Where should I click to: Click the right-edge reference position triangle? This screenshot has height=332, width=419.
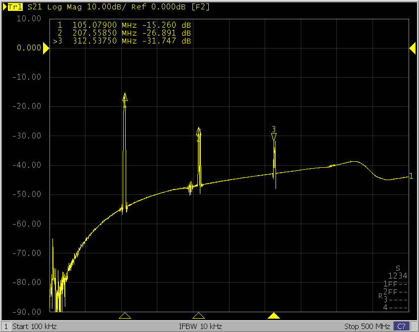412,48
